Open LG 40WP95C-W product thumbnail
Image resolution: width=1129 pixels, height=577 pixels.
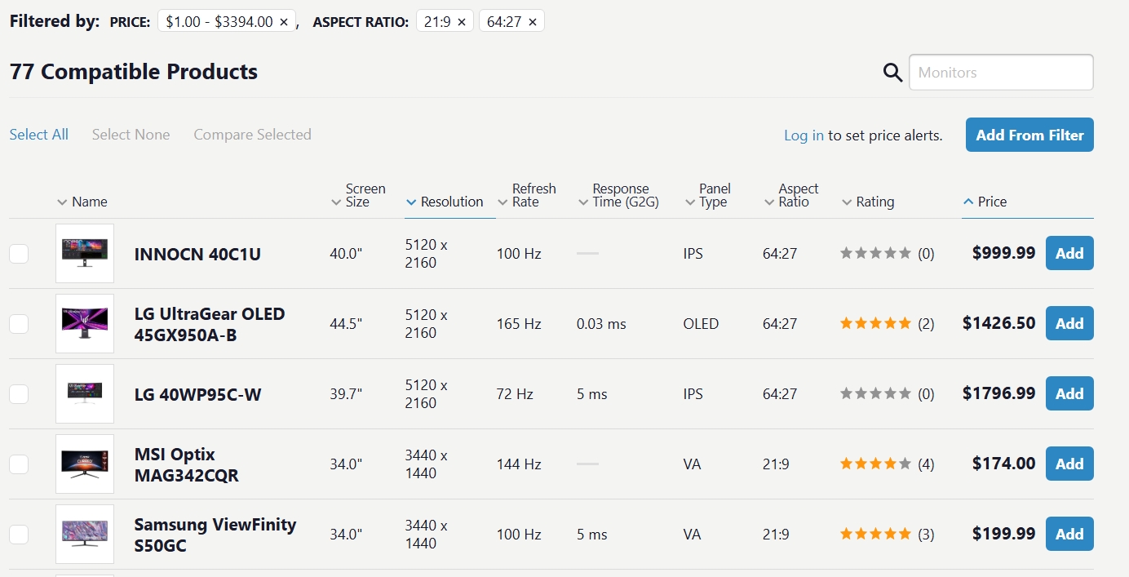click(x=85, y=394)
